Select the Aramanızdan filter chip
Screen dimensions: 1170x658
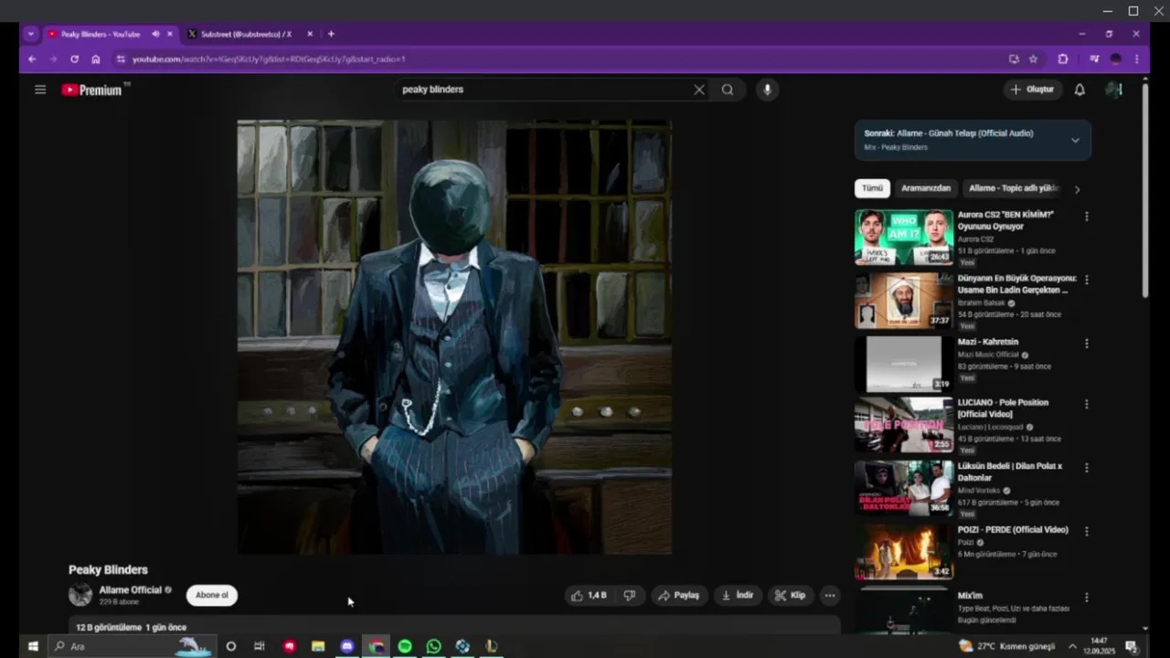pyautogui.click(x=926, y=188)
